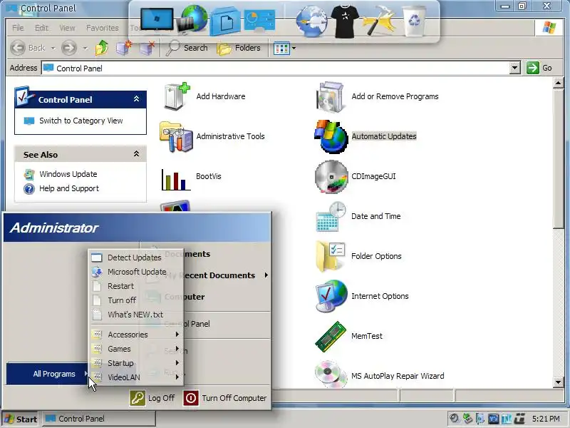Open Folder Options
Screen dimensions: 570x428
tap(358, 257)
